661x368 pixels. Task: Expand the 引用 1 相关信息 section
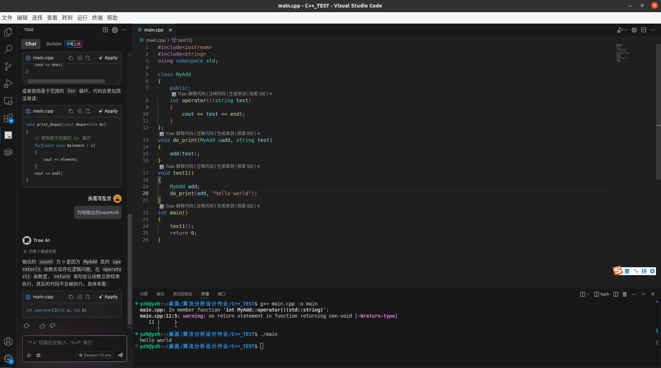point(40,252)
